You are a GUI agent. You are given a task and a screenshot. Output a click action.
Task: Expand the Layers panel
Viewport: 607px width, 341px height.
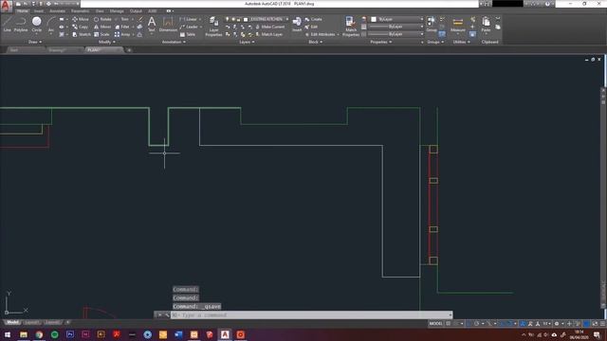247,42
